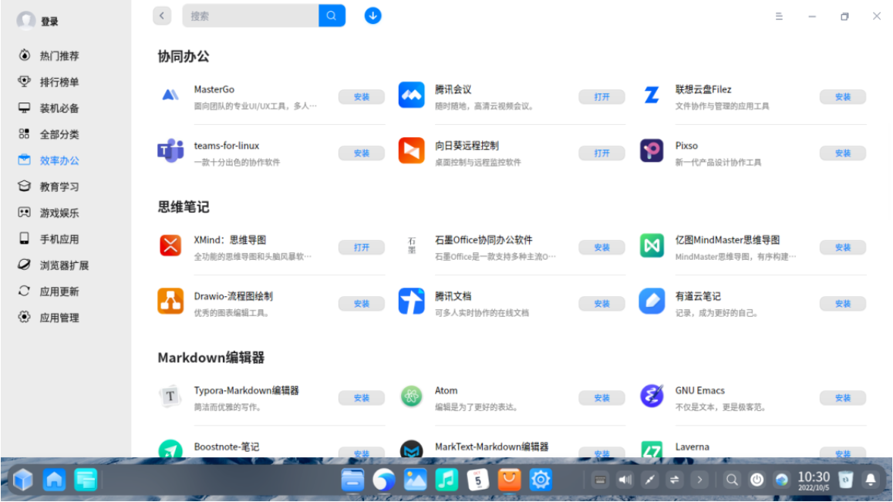Open the Tencent Meeting app icon
Image resolution: width=893 pixels, height=502 pixels.
pos(411,95)
